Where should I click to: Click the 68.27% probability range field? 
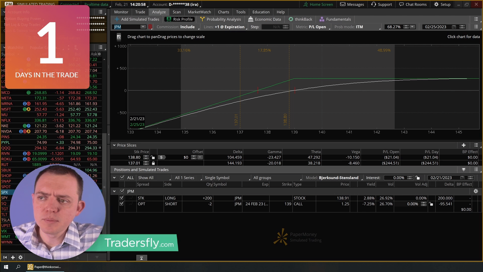[394, 27]
